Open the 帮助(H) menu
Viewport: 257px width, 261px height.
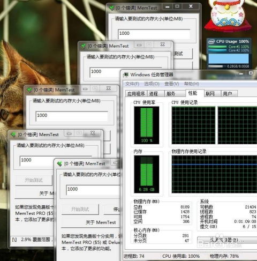[191, 84]
